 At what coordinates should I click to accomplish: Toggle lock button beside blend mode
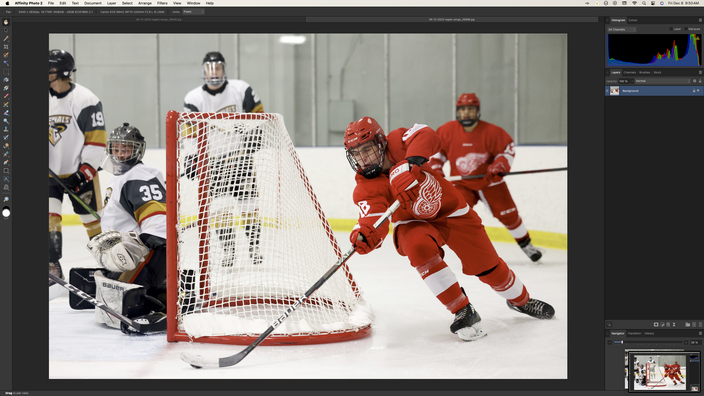click(x=700, y=81)
